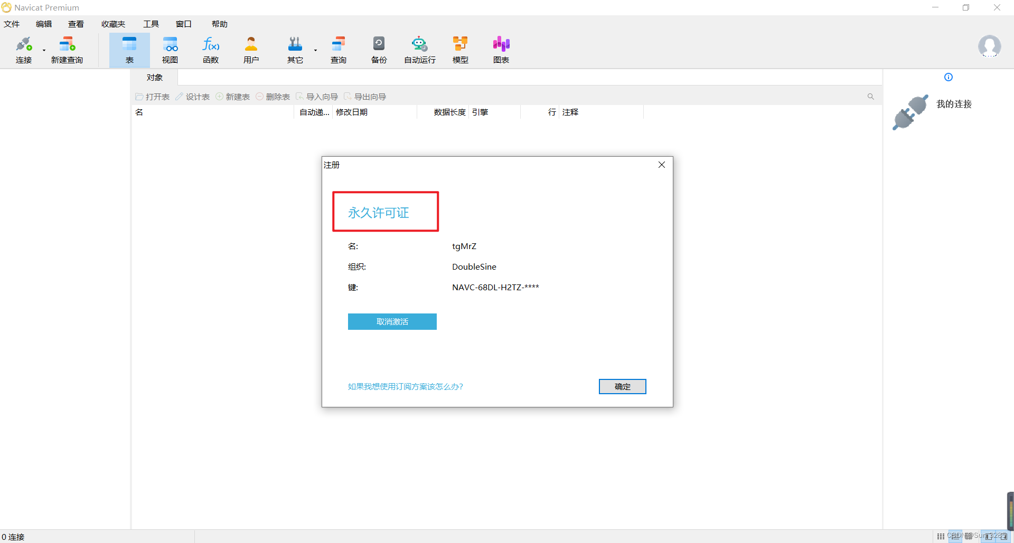Click the 取消激活 button

(392, 321)
